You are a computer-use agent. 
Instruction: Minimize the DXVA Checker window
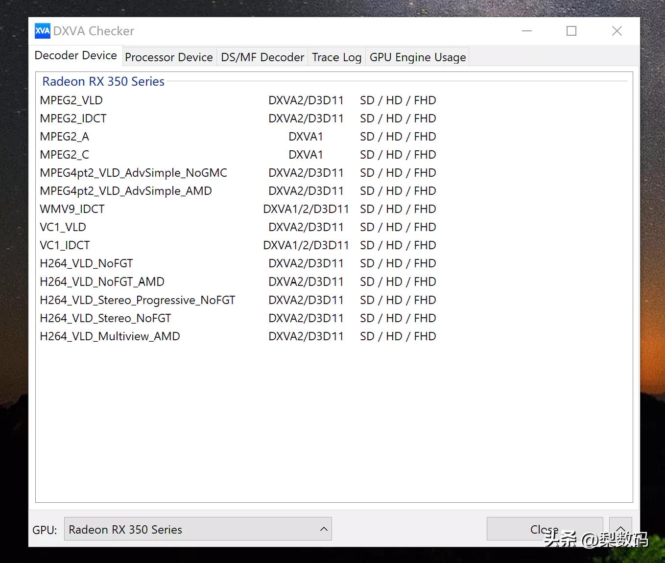point(527,31)
